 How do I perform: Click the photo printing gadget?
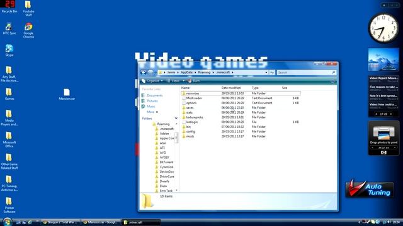pyautogui.click(x=383, y=138)
